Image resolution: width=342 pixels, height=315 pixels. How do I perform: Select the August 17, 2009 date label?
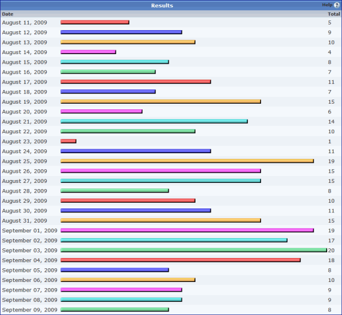[x=25, y=82]
